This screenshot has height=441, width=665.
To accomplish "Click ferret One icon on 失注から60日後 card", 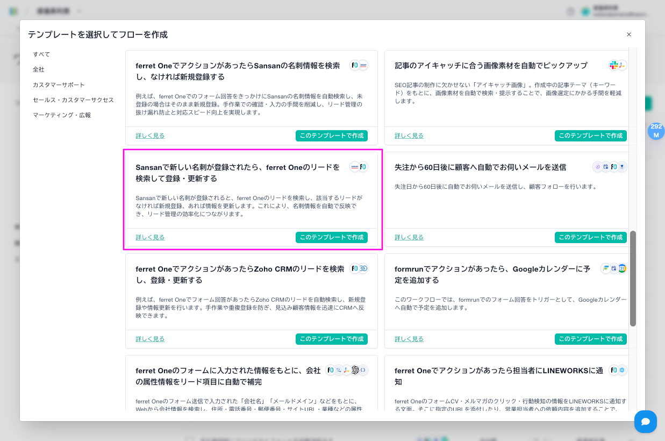I will click(x=614, y=167).
